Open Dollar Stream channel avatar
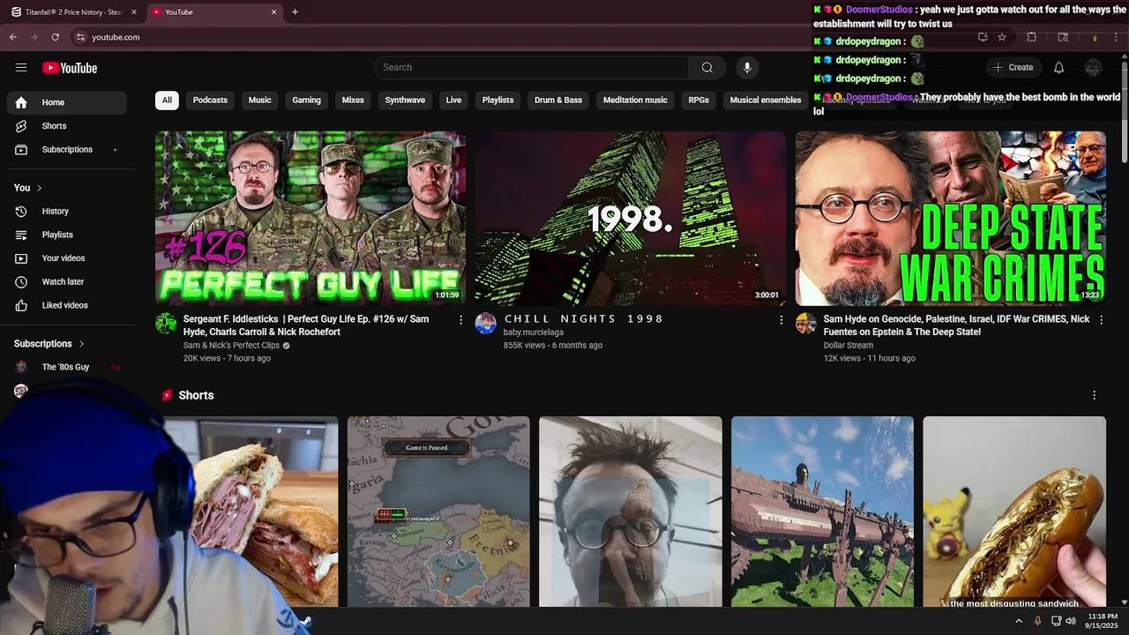1129x635 pixels. (806, 323)
